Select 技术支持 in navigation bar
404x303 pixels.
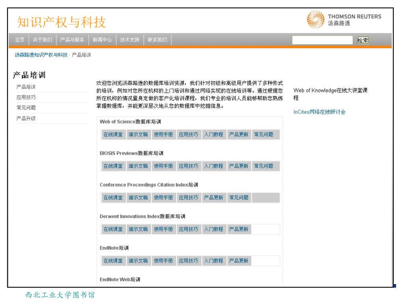[130, 40]
